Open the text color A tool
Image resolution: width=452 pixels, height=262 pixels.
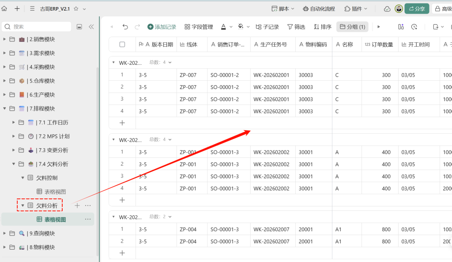point(223,27)
